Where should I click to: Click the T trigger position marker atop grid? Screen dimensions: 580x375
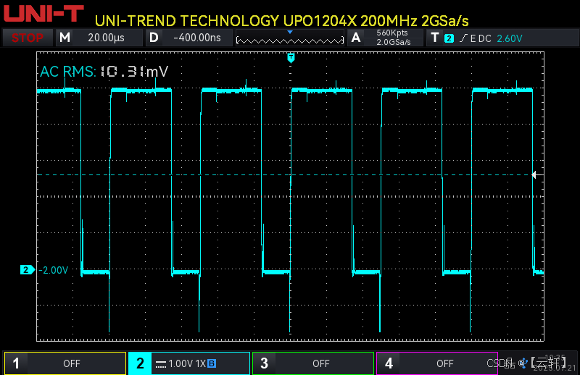click(x=291, y=58)
